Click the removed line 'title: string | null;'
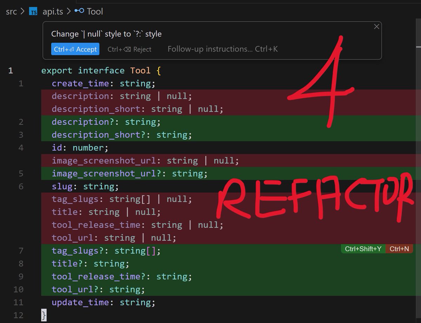Viewport: 421px width, 323px height. (106, 212)
